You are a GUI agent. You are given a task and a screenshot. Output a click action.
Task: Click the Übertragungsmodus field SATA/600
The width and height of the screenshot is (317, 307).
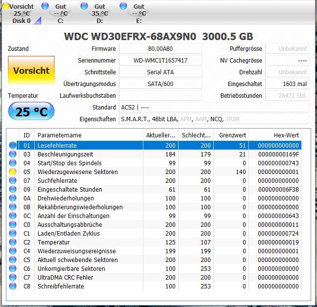pyautogui.click(x=160, y=84)
